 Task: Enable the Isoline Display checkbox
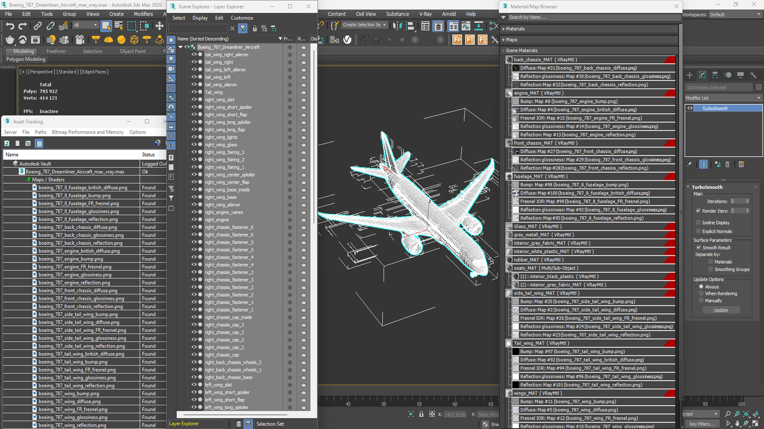[698, 222]
